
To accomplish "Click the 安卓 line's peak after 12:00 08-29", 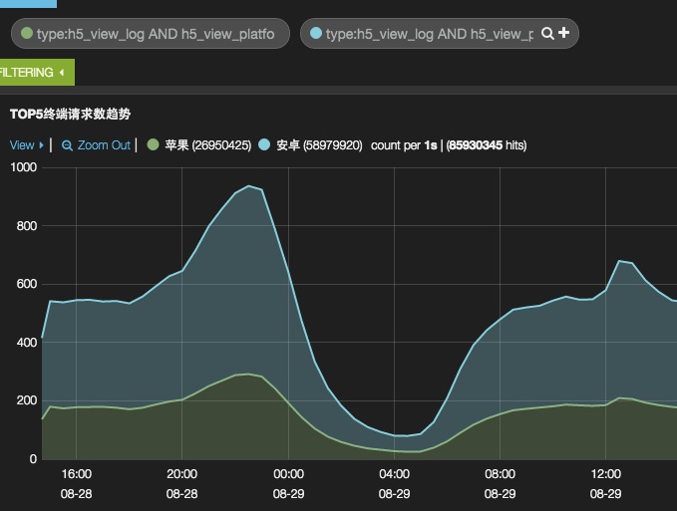I will click(619, 261).
